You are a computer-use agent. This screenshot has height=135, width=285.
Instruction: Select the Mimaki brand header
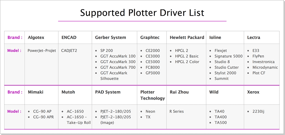(x=36, y=92)
